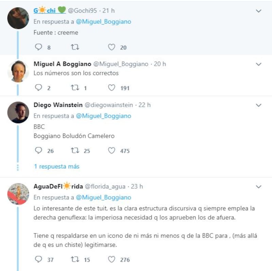Open AguaDeFlorida's avatar image

[x=18, y=194]
